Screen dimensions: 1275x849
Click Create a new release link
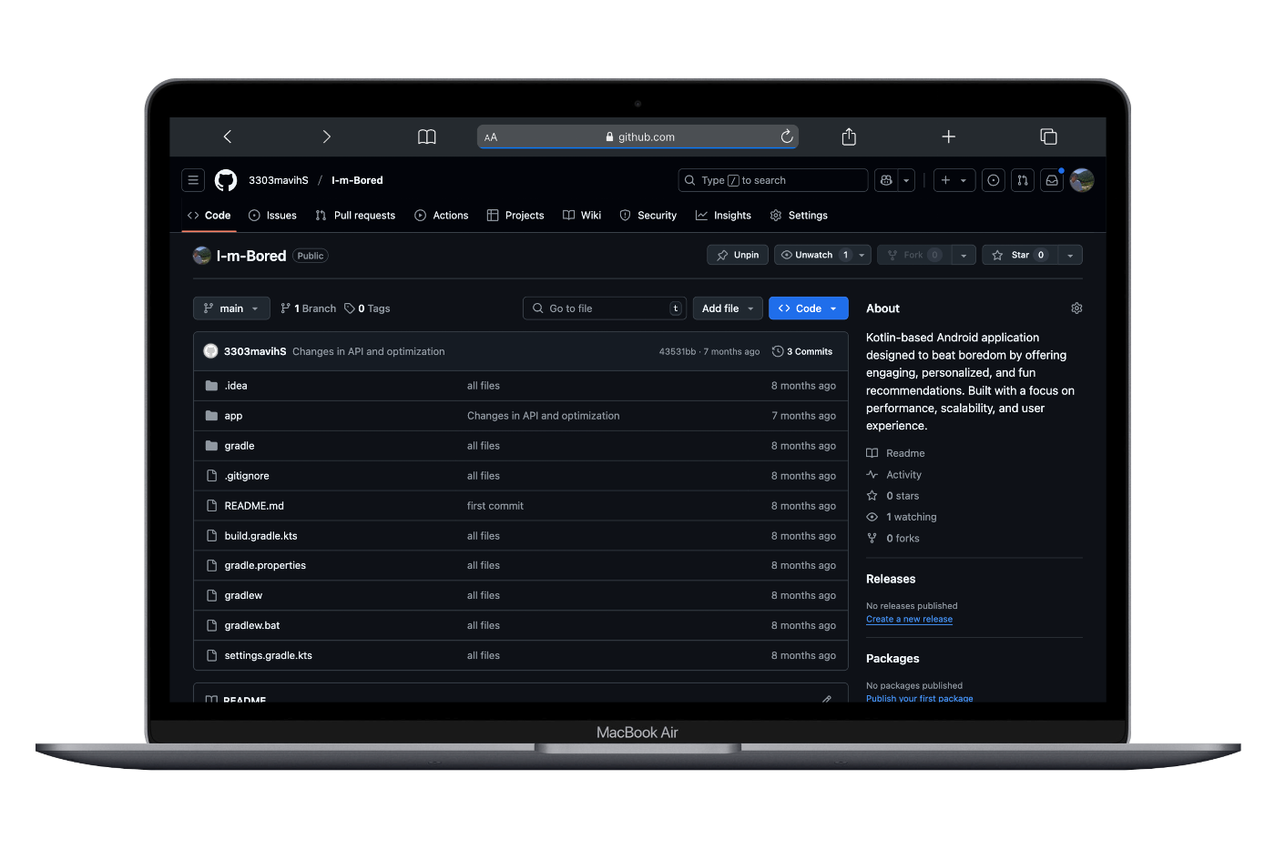909,619
